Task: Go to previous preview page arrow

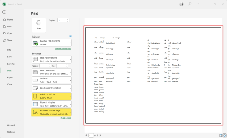Action: tap(87, 136)
